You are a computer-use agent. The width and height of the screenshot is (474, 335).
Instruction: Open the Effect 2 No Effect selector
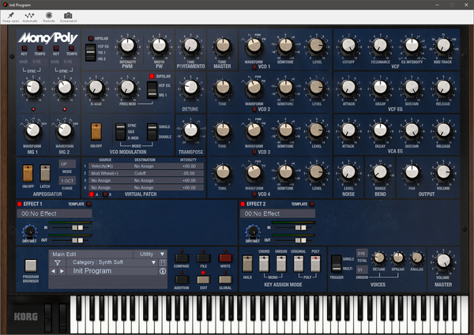pos(277,214)
